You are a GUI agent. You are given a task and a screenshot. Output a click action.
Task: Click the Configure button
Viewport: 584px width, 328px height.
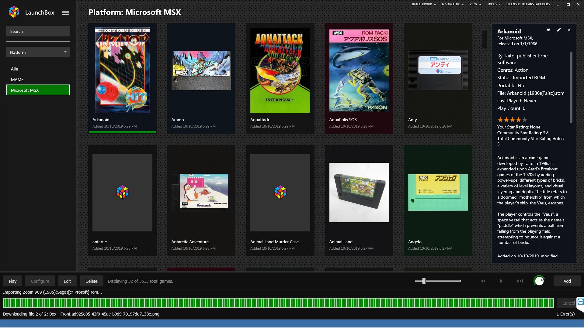pos(40,281)
